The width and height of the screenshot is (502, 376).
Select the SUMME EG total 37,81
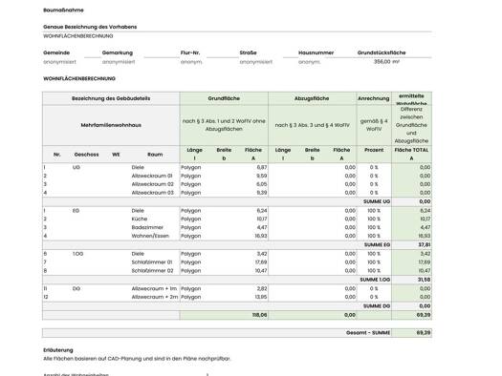click(x=425, y=244)
